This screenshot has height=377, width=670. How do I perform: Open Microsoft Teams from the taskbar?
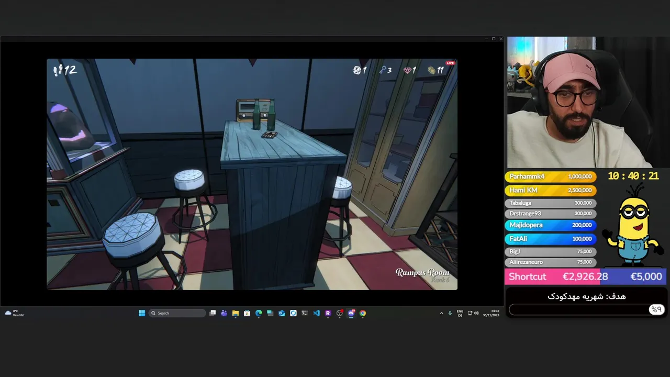pyautogui.click(x=224, y=313)
